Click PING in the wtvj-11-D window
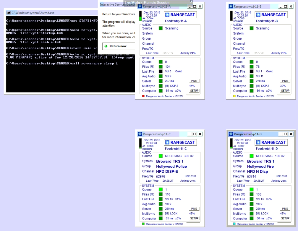Image resolution: width=298 pixels, height=231 pixels. [x=285, y=209]
